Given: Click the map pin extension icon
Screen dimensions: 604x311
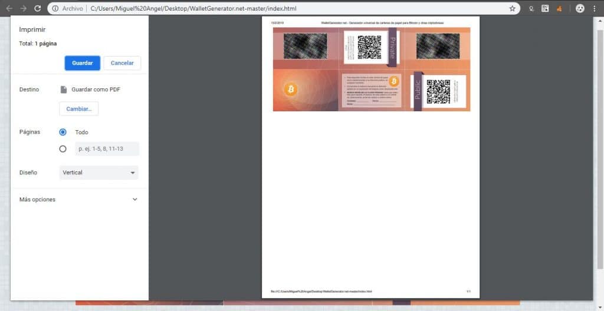Looking at the screenshot, I should coord(532,8).
